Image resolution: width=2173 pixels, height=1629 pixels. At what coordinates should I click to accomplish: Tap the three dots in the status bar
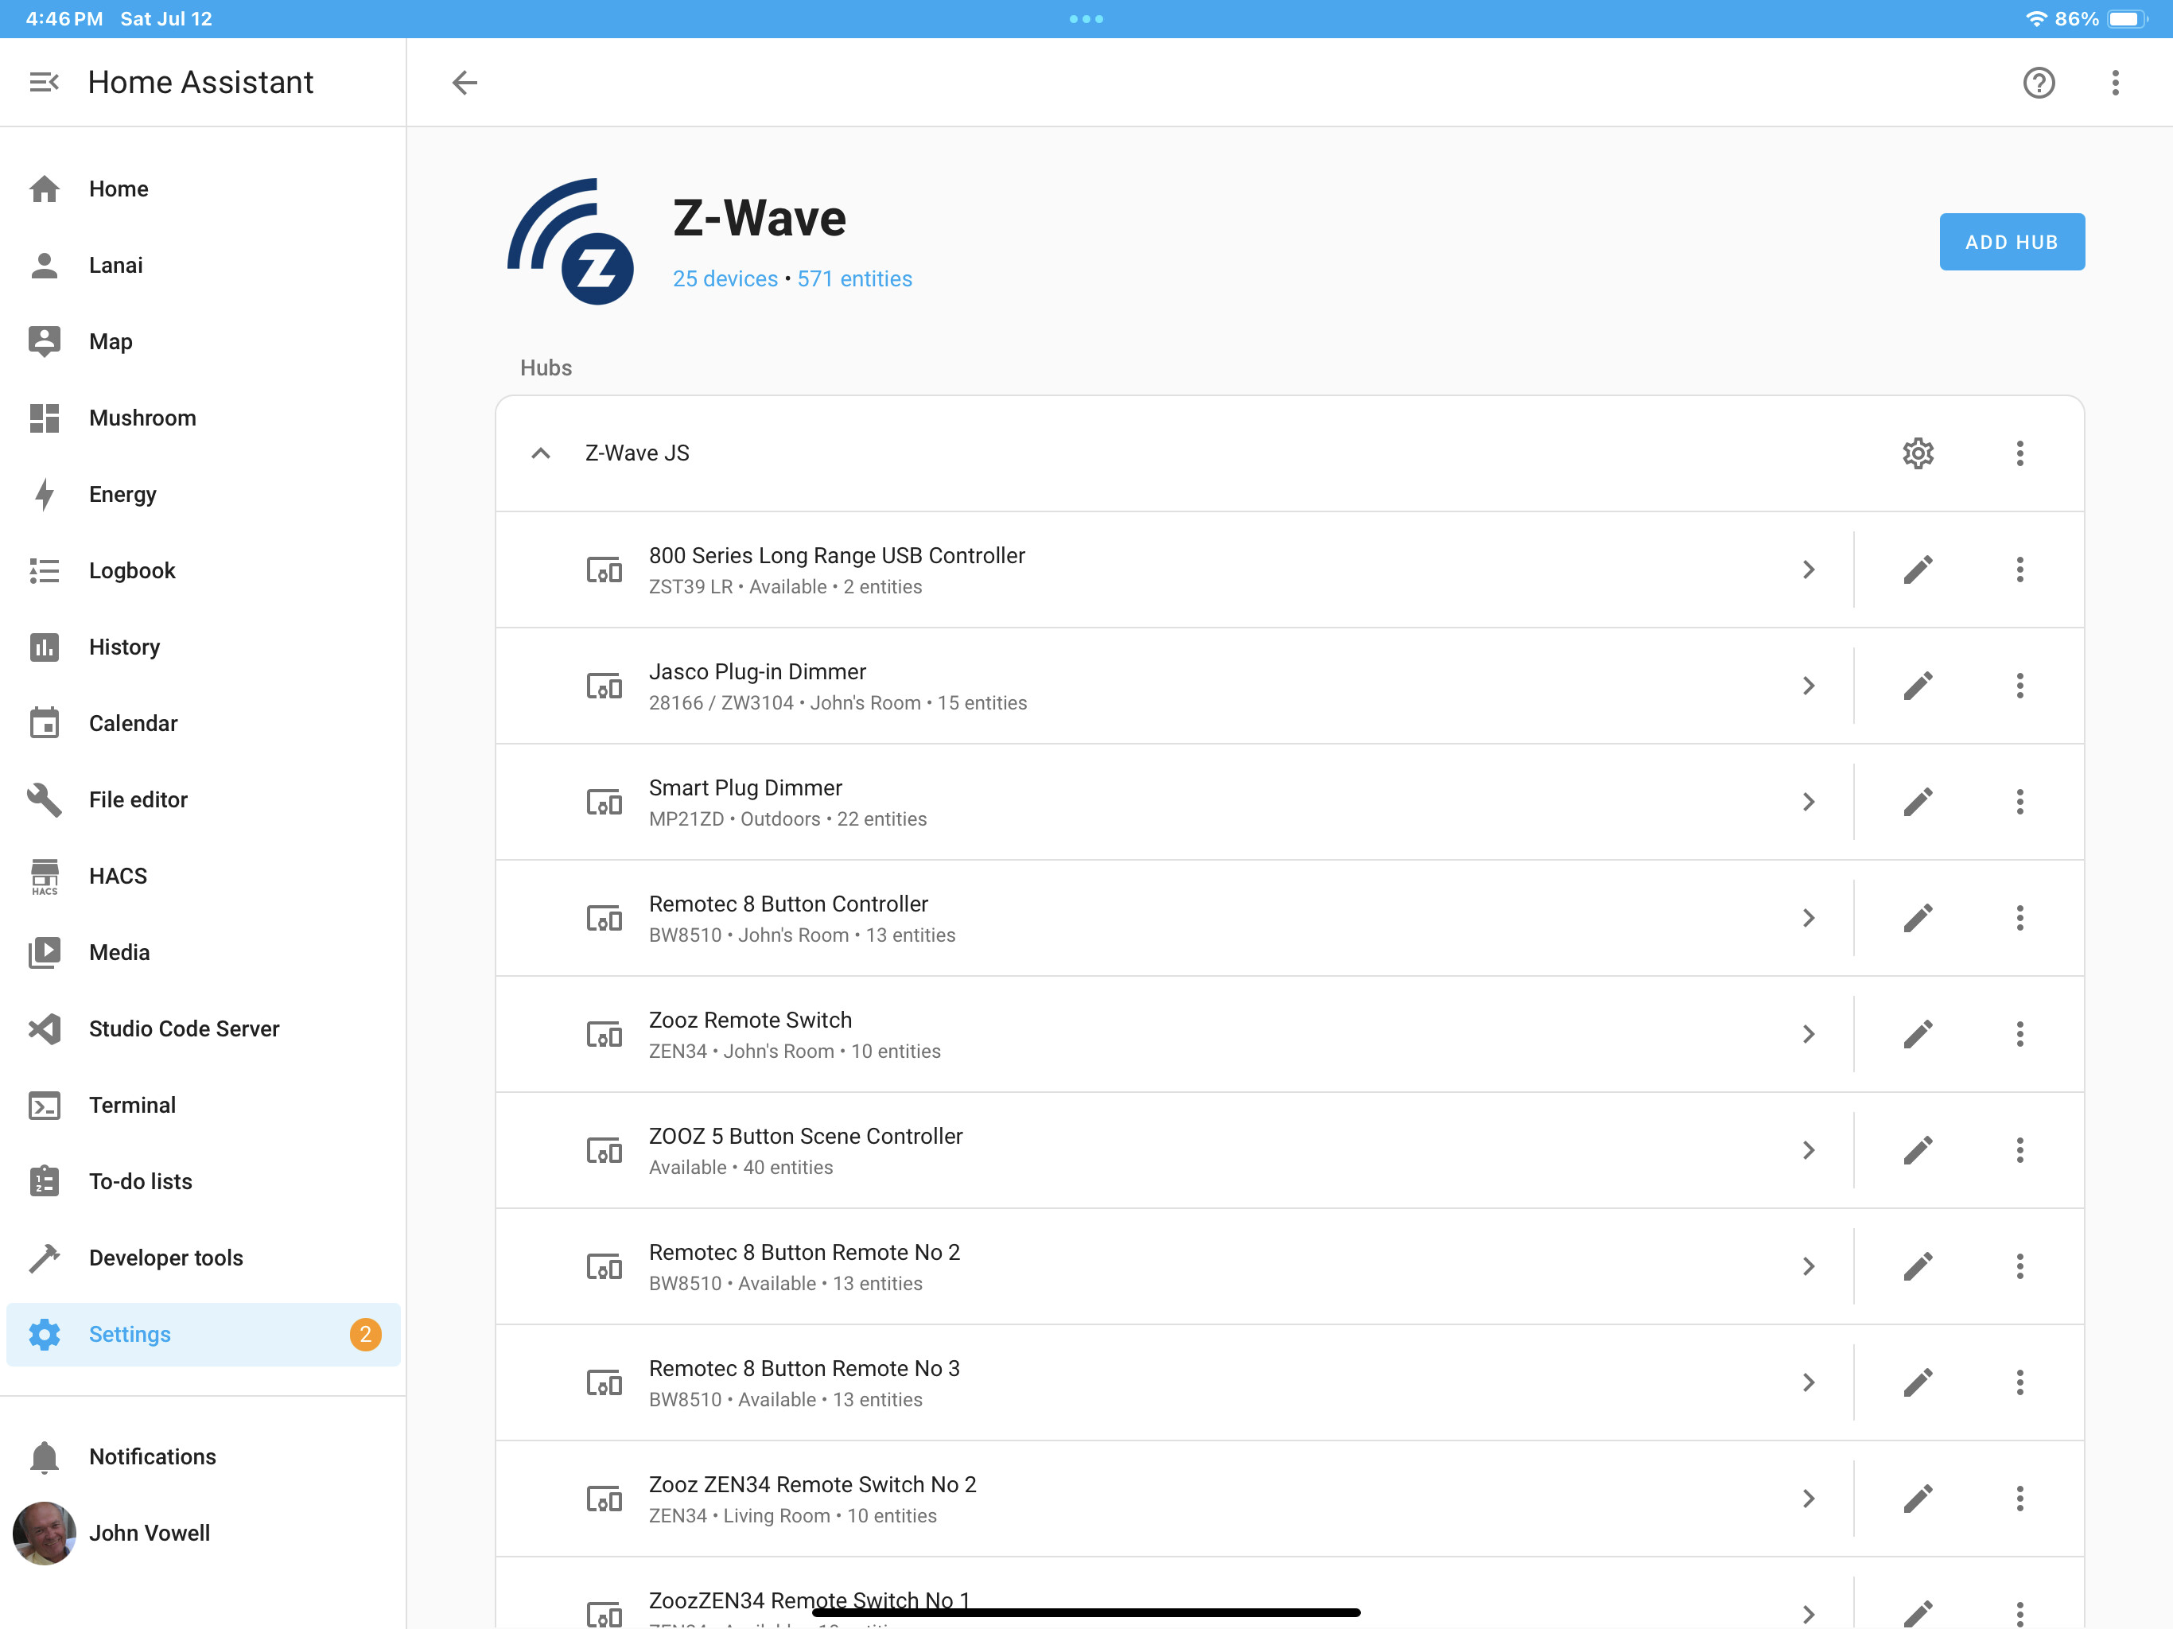coord(1086,18)
